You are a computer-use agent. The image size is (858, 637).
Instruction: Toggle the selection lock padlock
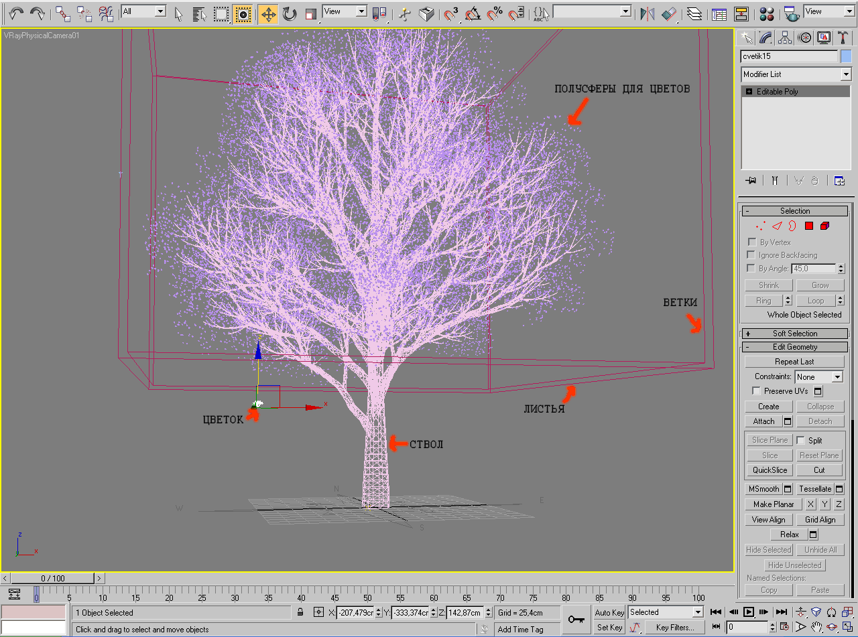click(x=300, y=612)
